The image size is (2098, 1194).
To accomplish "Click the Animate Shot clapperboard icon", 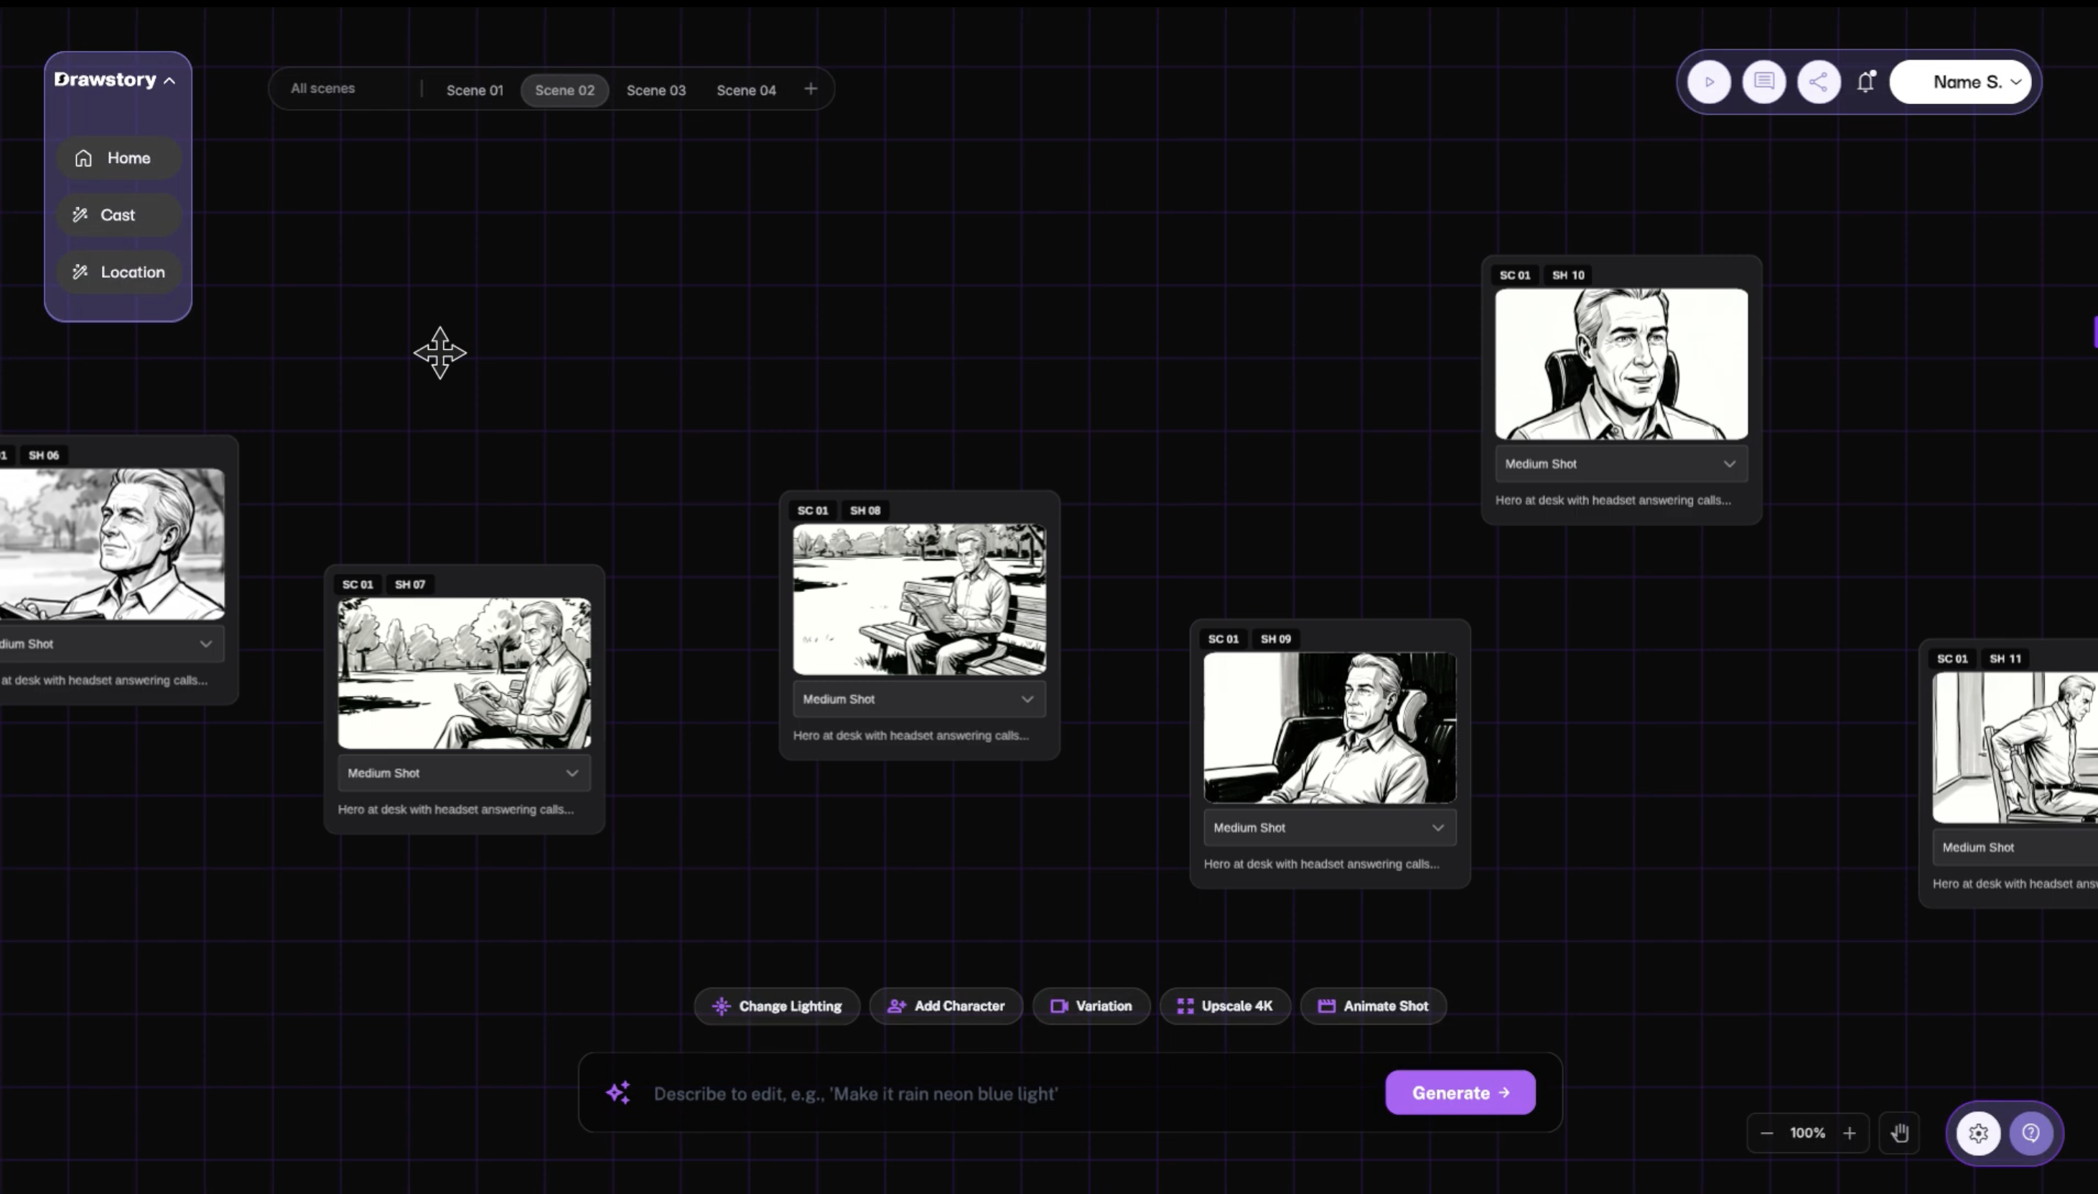I will pyautogui.click(x=1327, y=1006).
